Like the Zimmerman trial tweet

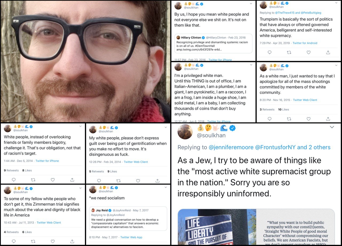click(53, 241)
